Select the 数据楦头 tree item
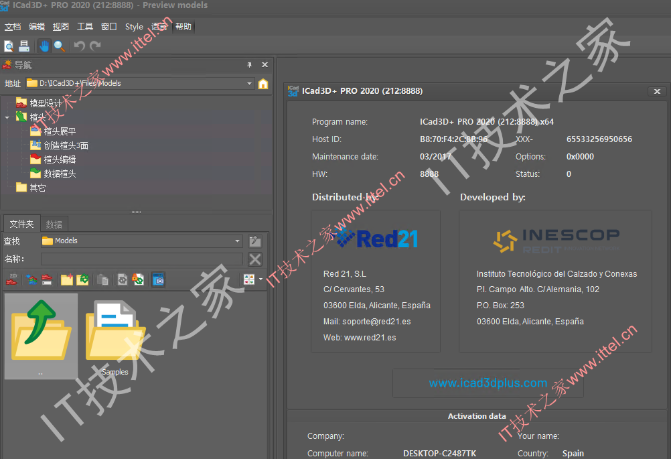671x459 pixels. click(53, 174)
